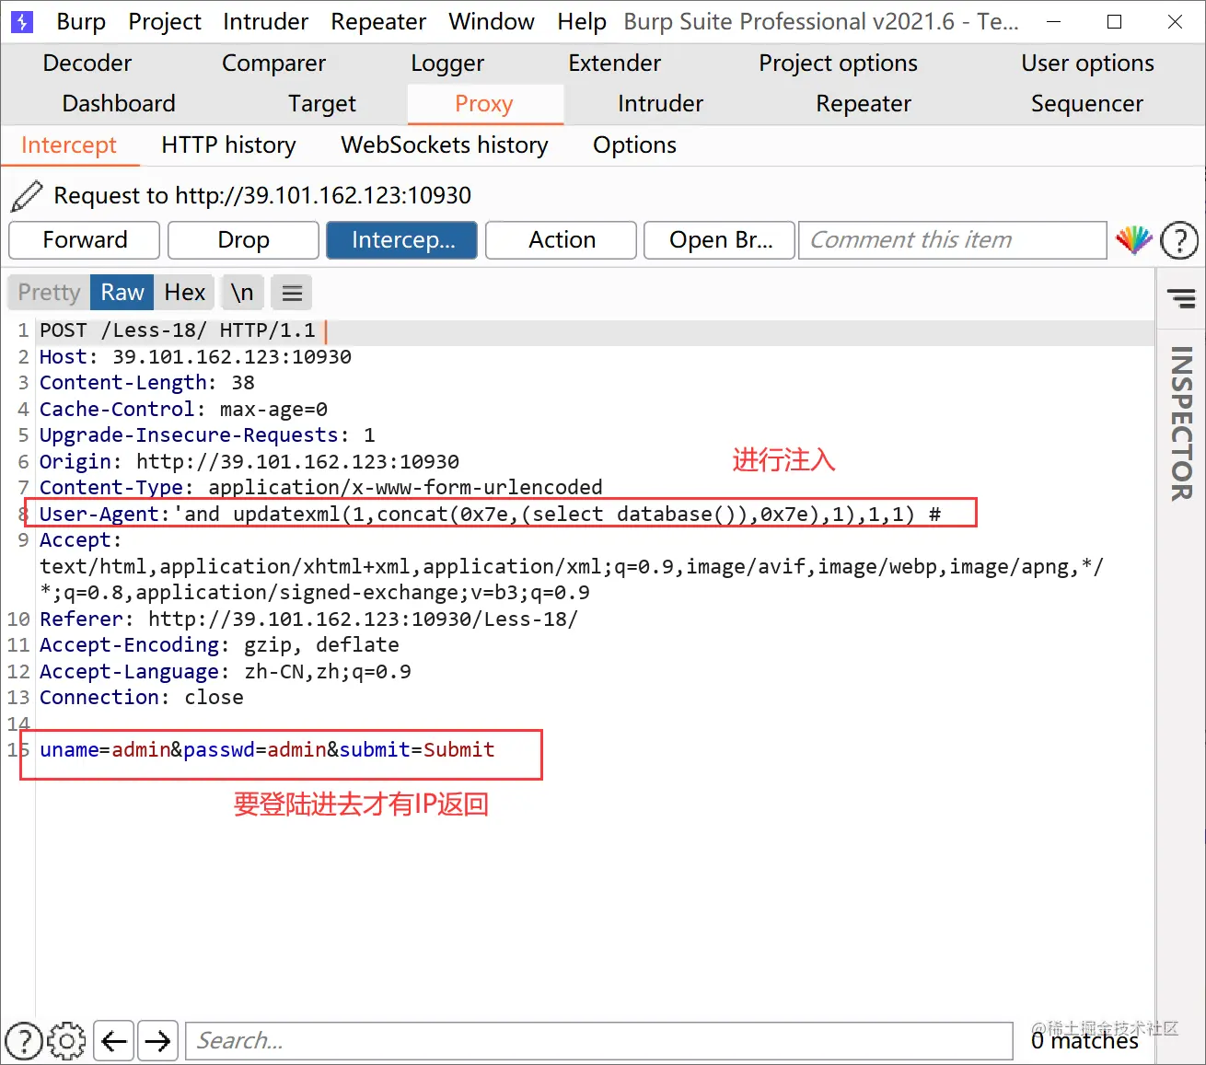Click the POST /Less-18/ request line
Screen dimensions: 1206x1065
point(177,330)
